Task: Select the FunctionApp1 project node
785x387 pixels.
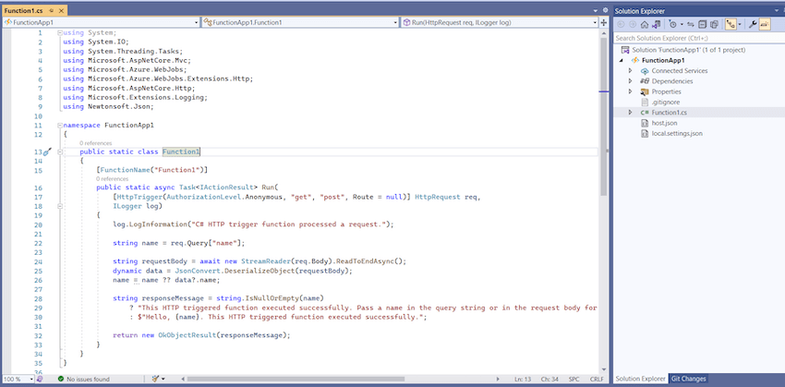Action: pos(663,61)
